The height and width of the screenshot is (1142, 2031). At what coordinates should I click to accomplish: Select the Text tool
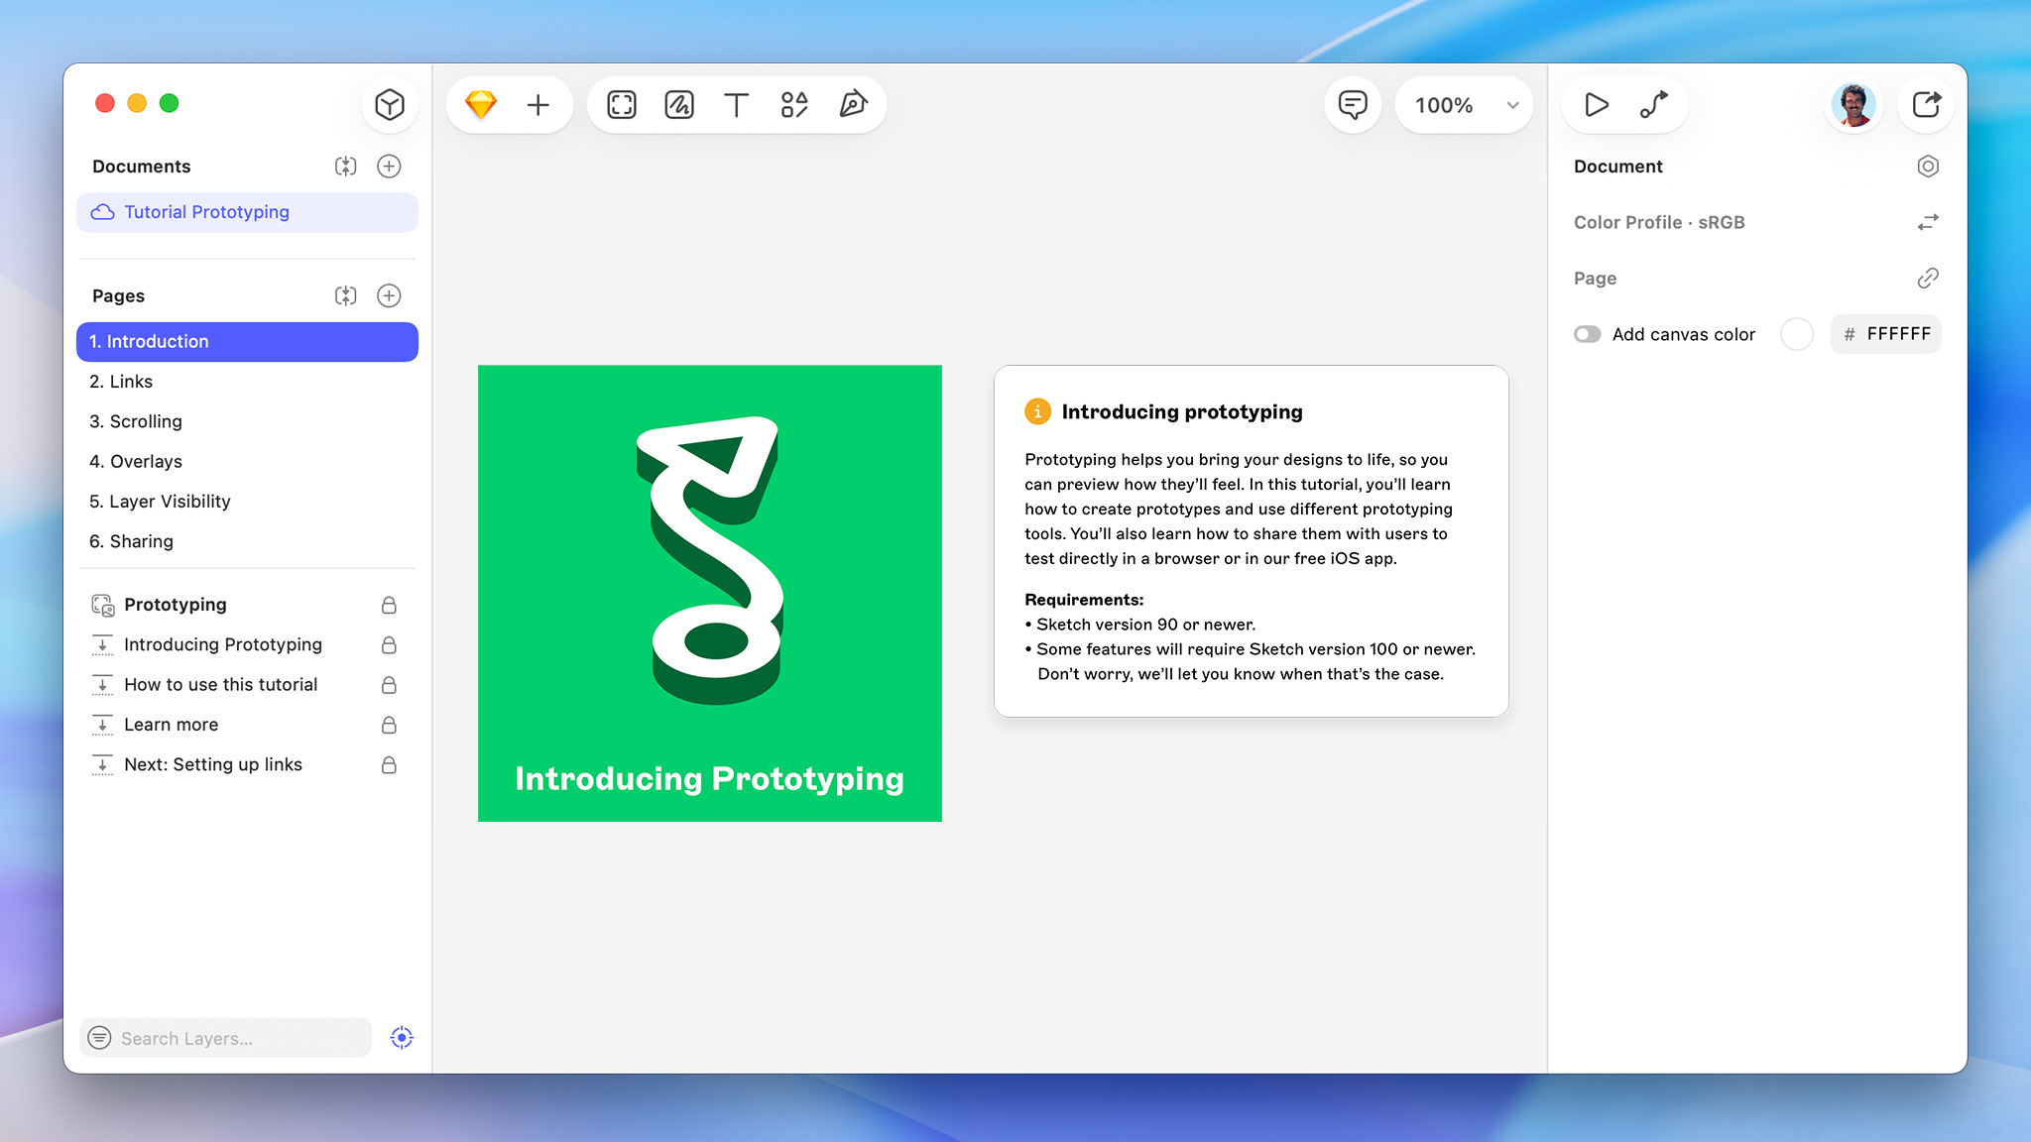coord(736,105)
